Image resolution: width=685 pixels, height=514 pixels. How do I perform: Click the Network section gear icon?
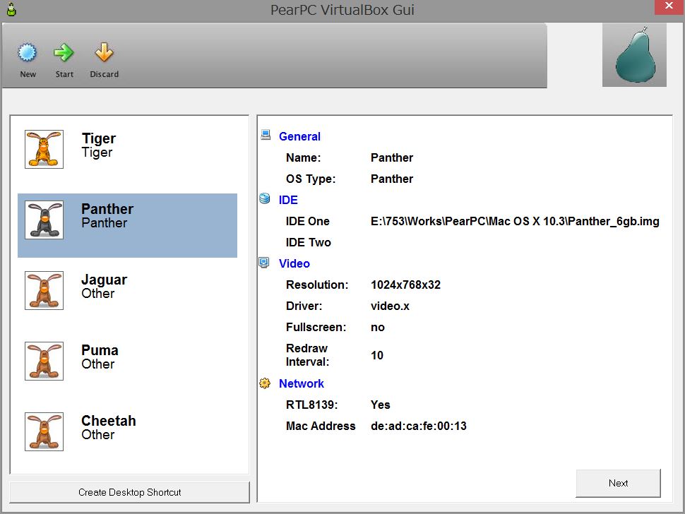(265, 383)
